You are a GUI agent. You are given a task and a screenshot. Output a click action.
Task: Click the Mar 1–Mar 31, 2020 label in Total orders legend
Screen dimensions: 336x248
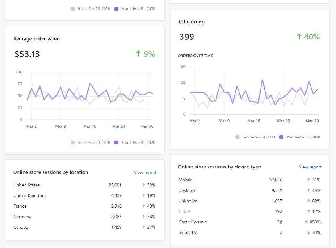[303, 137]
